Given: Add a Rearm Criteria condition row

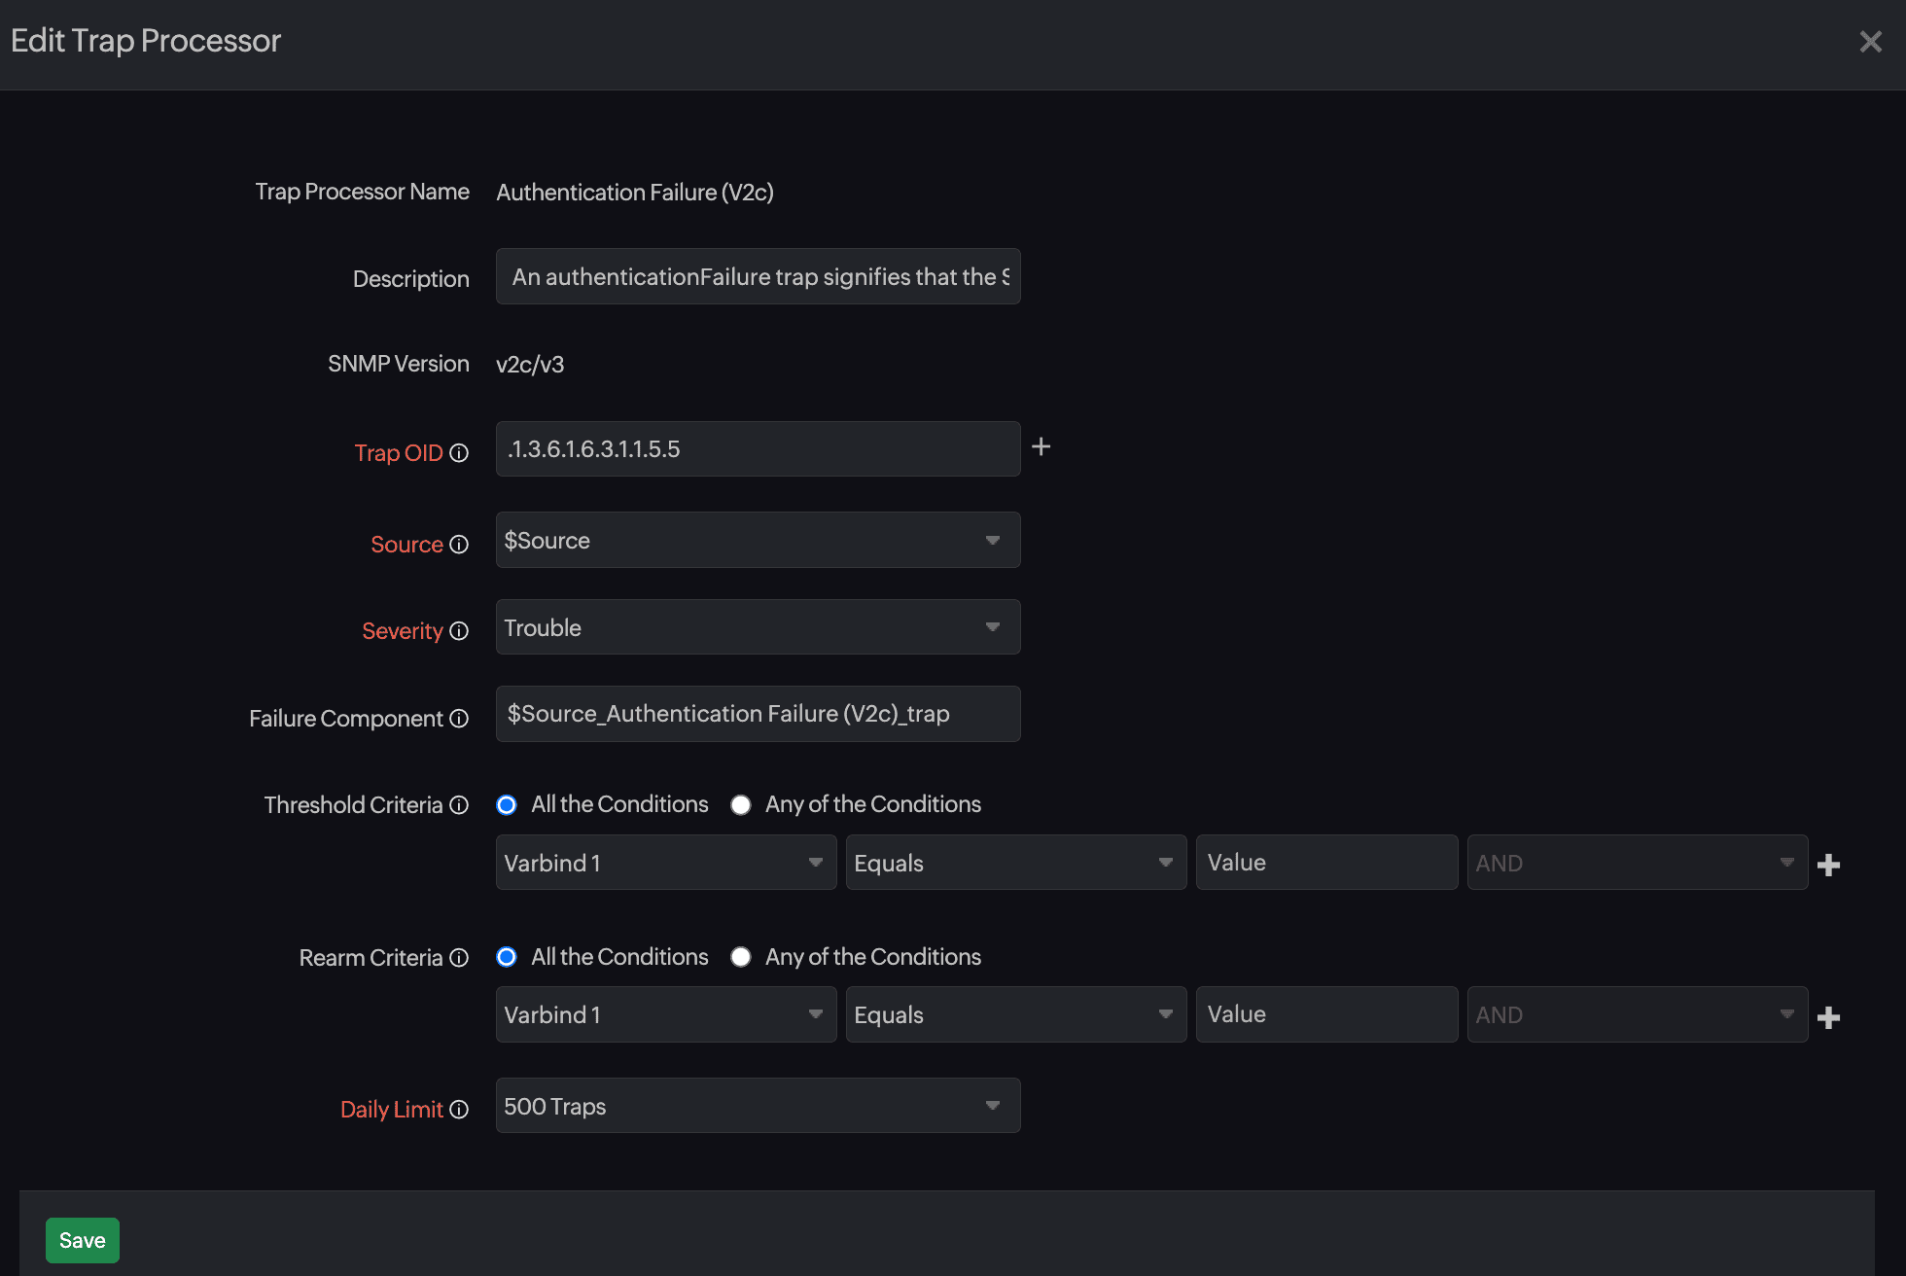Looking at the screenshot, I should tap(1828, 1017).
